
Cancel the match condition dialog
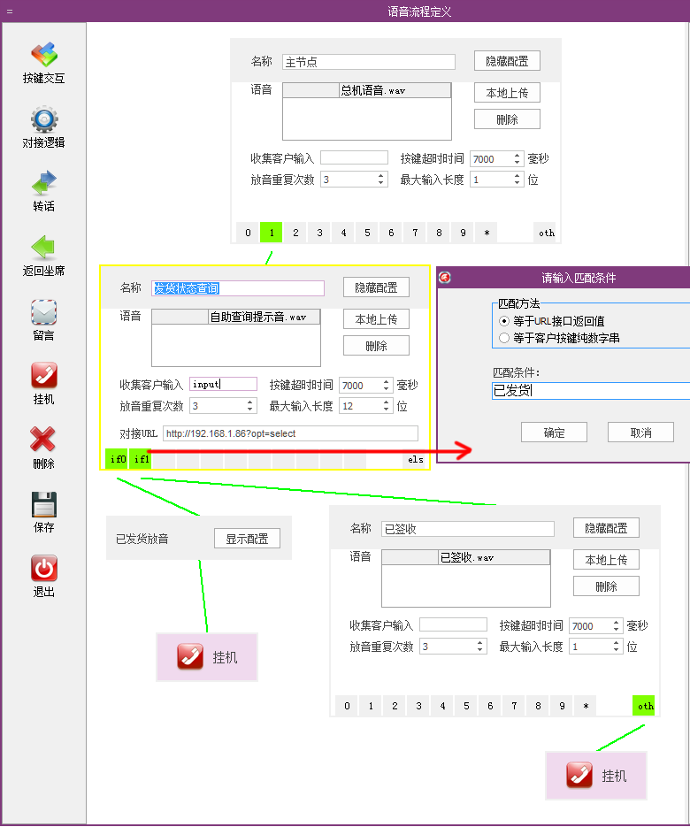tap(640, 433)
